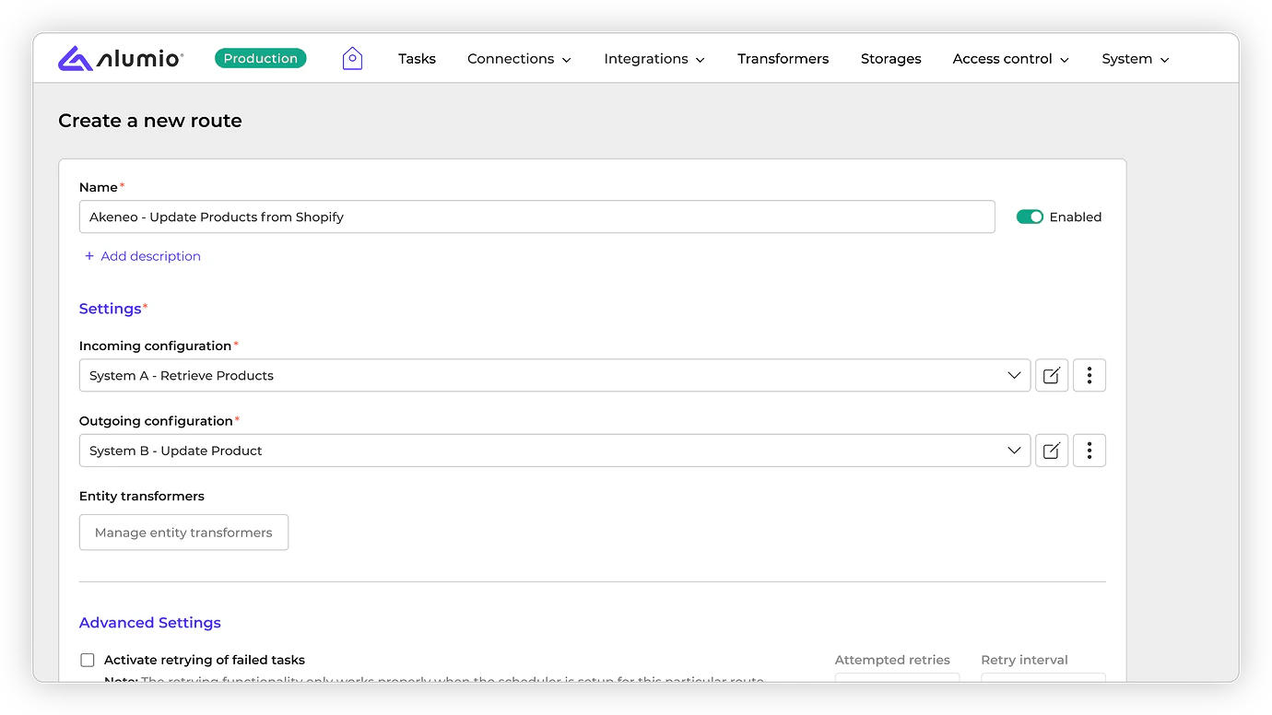Open the Integrations menu
This screenshot has height=715, width=1272.
(654, 59)
